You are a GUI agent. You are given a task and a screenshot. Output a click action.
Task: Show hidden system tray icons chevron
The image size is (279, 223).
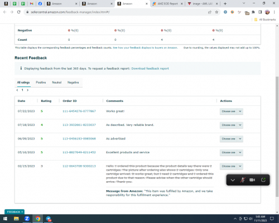[x=235, y=219]
